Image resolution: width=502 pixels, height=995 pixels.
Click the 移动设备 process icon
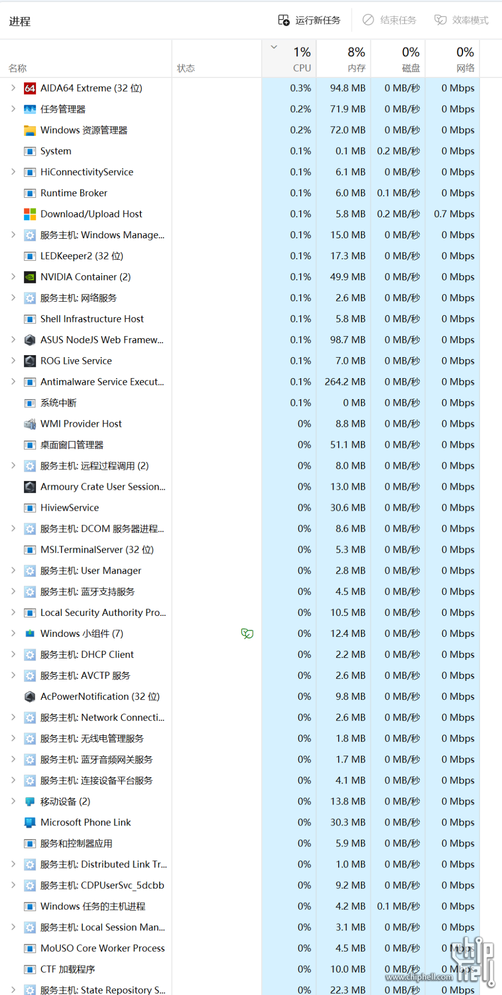30,802
